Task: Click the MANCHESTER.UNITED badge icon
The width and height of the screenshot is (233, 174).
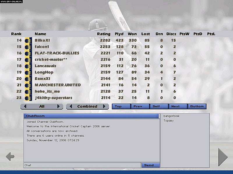Action: (x=28, y=85)
